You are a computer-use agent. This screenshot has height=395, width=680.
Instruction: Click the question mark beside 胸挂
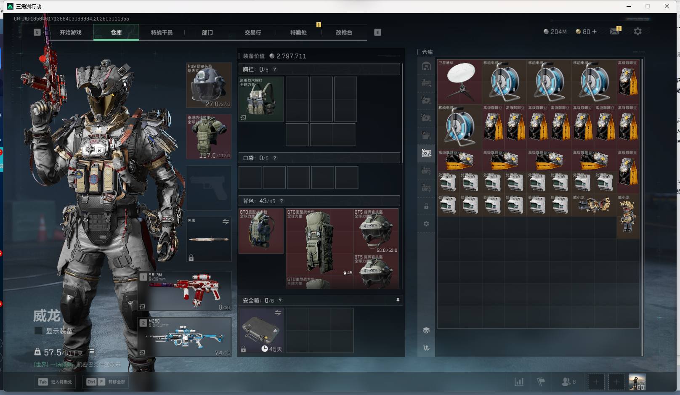pos(275,69)
